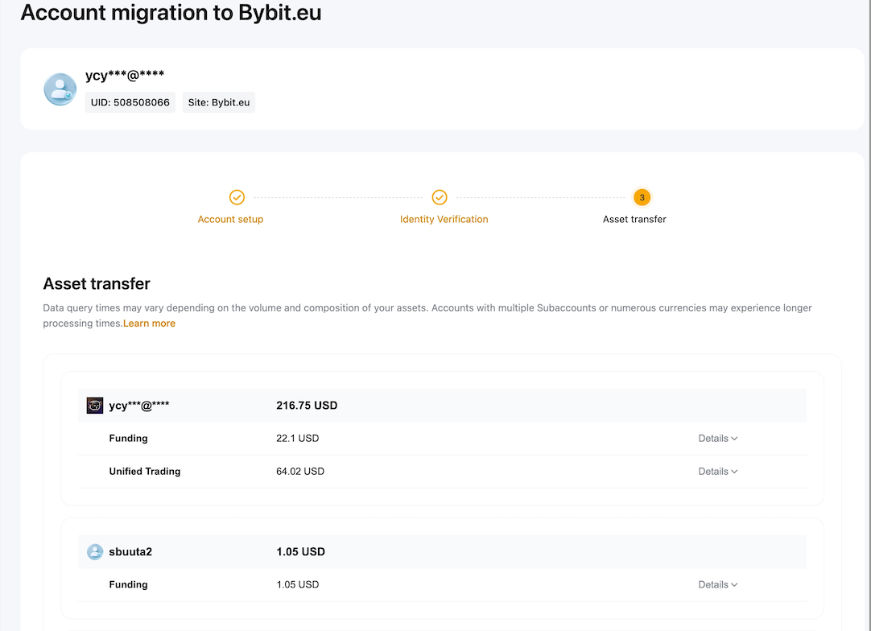Screen dimensions: 871x631
Task: Click the 216.75 USD total balance
Action: pyautogui.click(x=307, y=406)
